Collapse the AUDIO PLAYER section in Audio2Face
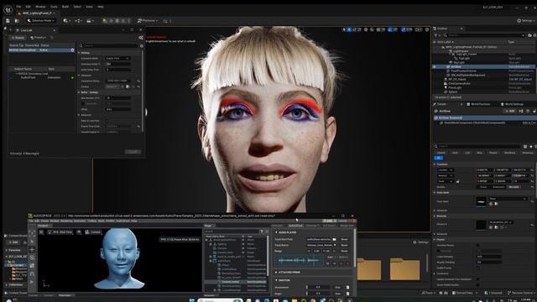The height and width of the screenshot is (302, 537). pos(276,232)
